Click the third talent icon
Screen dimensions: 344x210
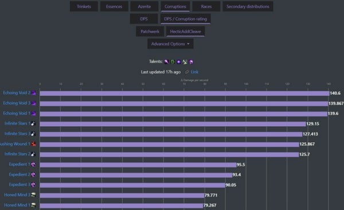click(x=179, y=62)
